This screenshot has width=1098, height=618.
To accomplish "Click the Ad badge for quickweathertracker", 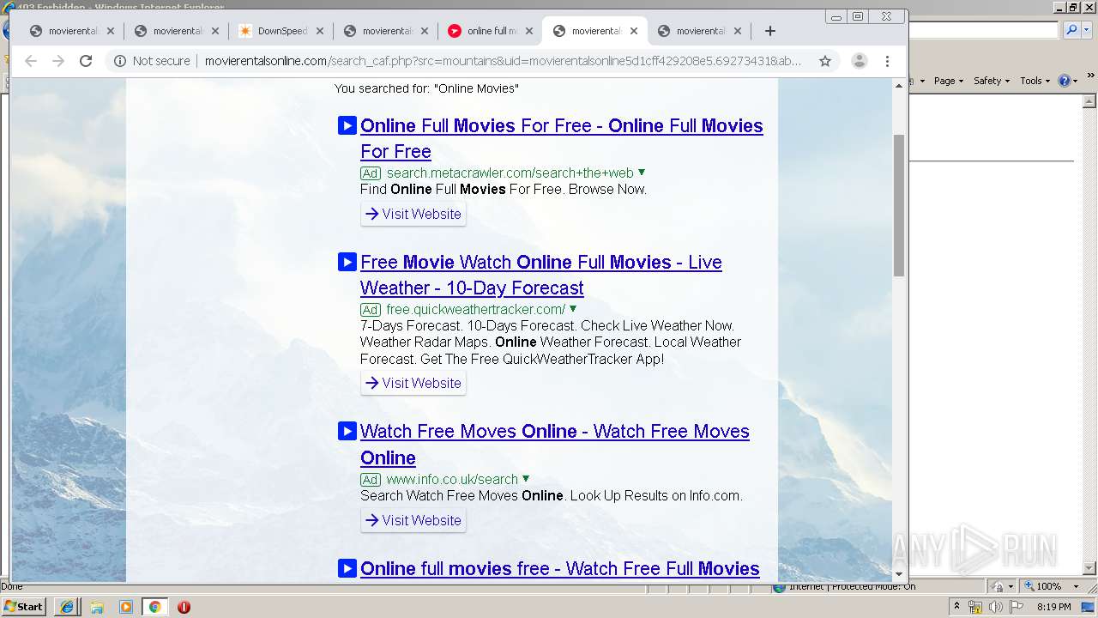I will (x=371, y=310).
